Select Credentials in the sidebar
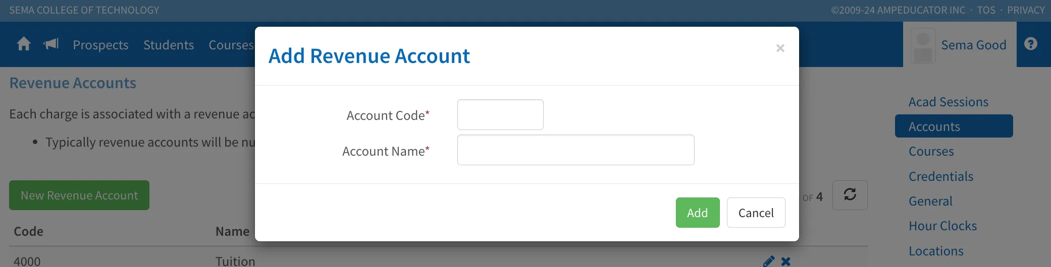Viewport: 1051px width, 267px height. point(941,176)
